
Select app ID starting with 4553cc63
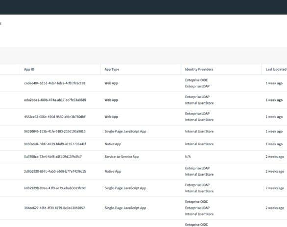[55, 117]
